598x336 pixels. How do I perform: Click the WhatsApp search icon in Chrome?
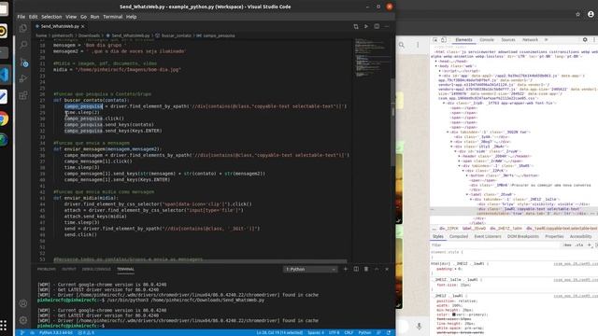click(402, 45)
